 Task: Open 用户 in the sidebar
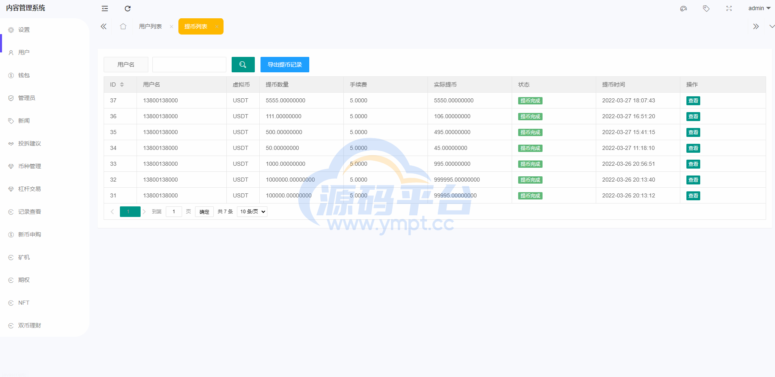(x=45, y=52)
